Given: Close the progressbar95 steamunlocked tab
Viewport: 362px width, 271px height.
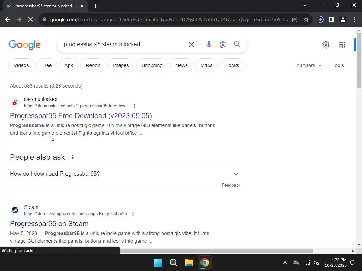Looking at the screenshot, I should (x=82, y=6).
